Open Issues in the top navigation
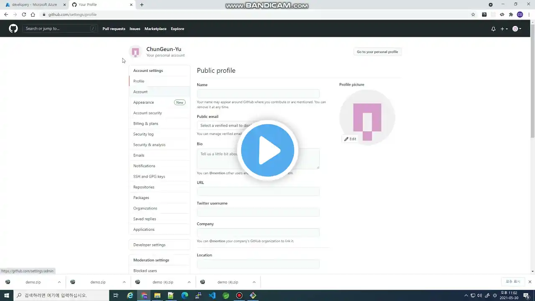 (x=135, y=29)
